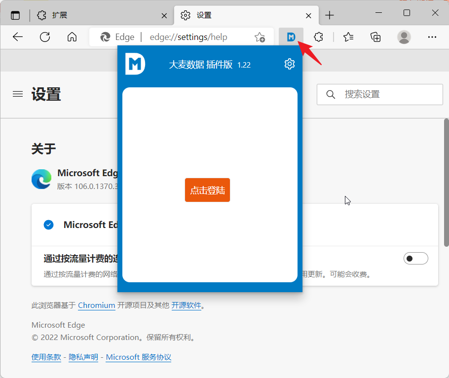This screenshot has width=449, height=378.
Task: Open the 开源软件 link
Action: [x=187, y=305]
